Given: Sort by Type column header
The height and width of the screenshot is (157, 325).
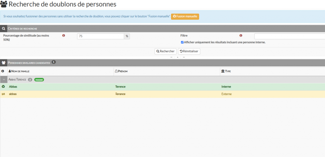Looking at the screenshot, I should 228,71.
